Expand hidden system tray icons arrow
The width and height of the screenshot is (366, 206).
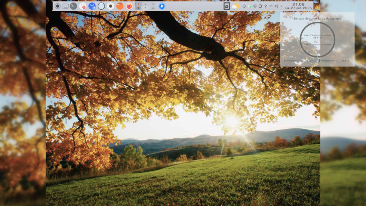[x=281, y=6]
